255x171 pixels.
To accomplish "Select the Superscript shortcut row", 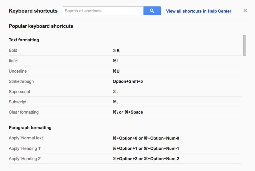I will 125,92.
